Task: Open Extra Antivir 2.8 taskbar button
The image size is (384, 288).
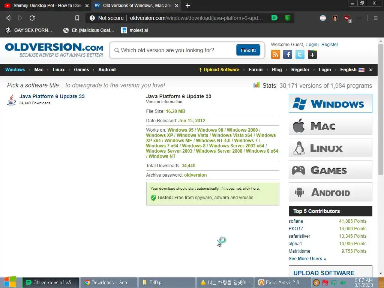Action: pyautogui.click(x=283, y=282)
